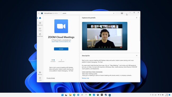Open the user account profile icon
Image resolution: width=172 pixels, height=97 pixels.
click(x=122, y=13)
